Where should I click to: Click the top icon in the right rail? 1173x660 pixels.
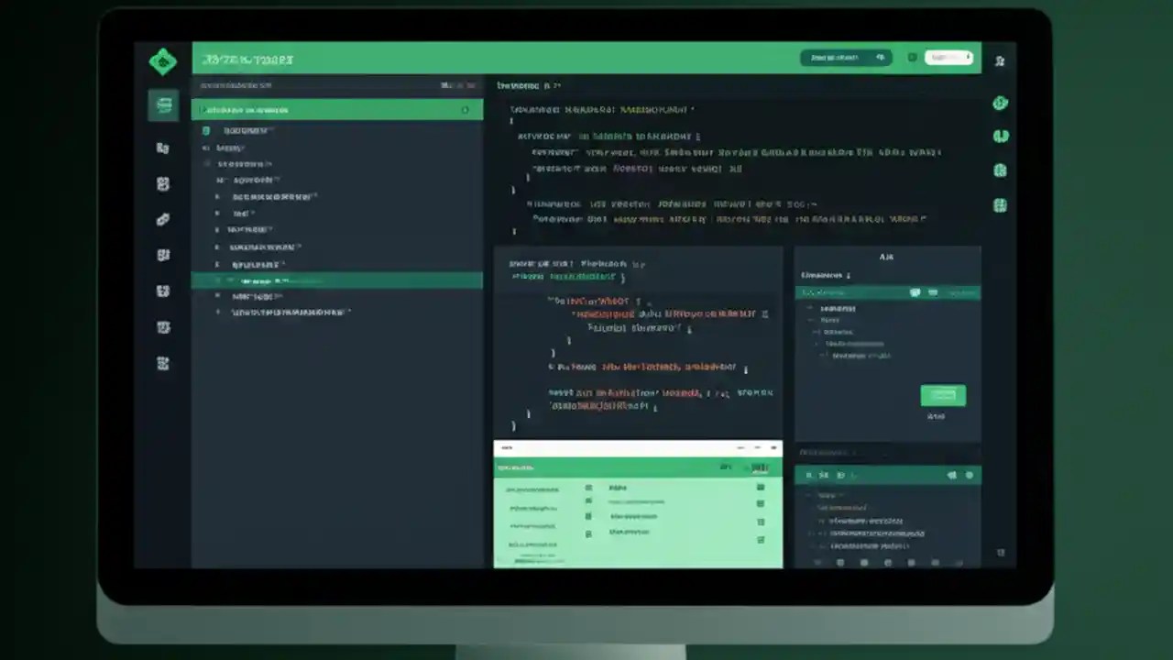click(1000, 104)
